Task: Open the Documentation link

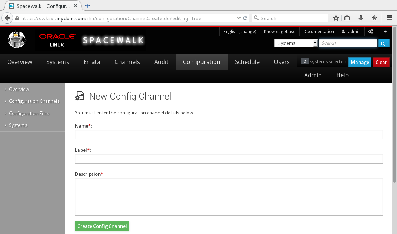Action: pyautogui.click(x=318, y=32)
